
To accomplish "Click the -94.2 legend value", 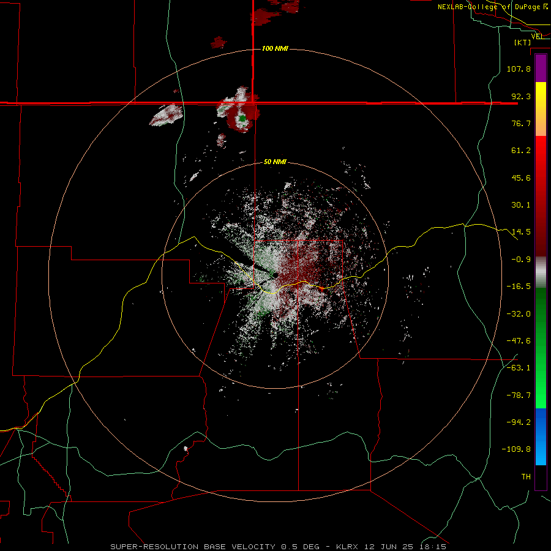I will click(519, 422).
